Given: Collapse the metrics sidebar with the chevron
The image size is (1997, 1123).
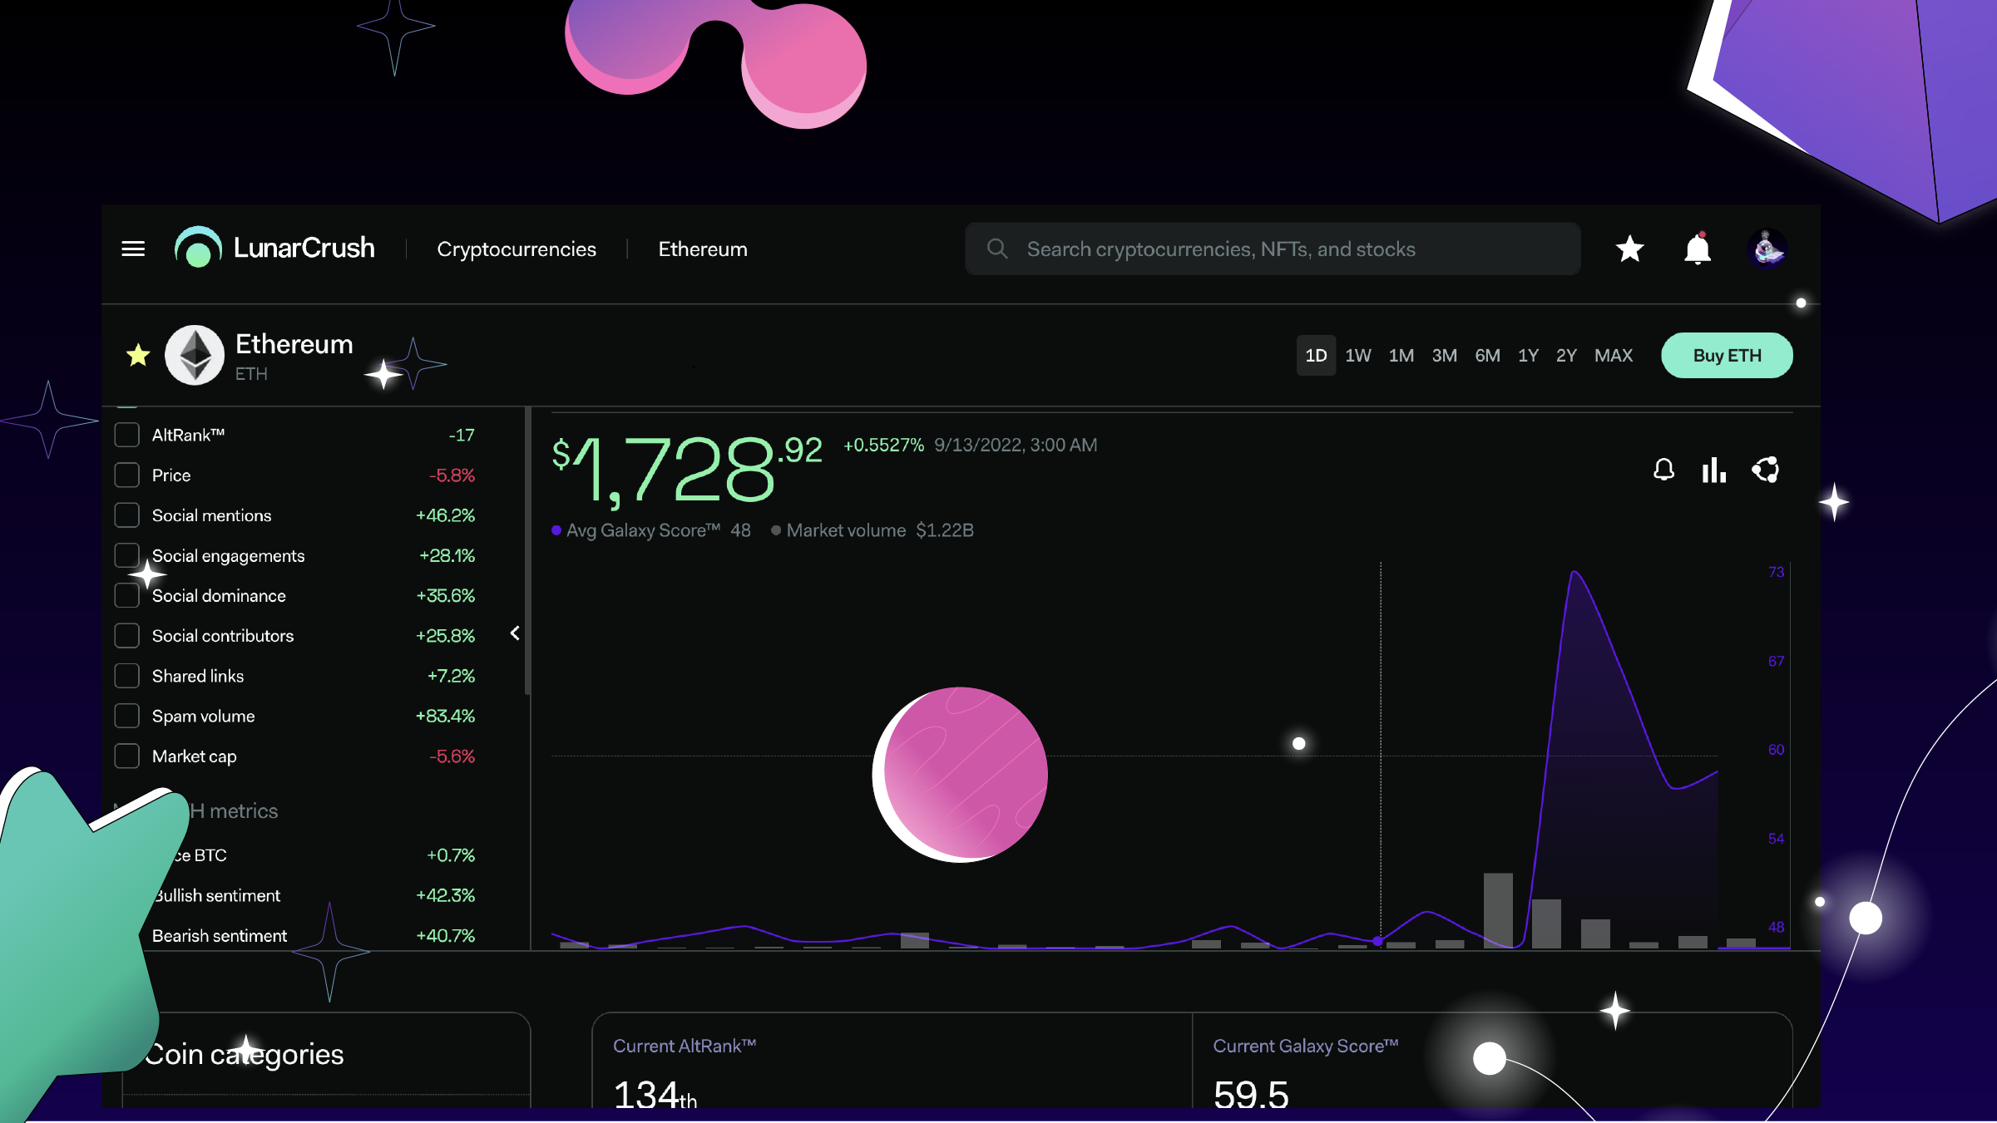Looking at the screenshot, I should click(x=516, y=633).
